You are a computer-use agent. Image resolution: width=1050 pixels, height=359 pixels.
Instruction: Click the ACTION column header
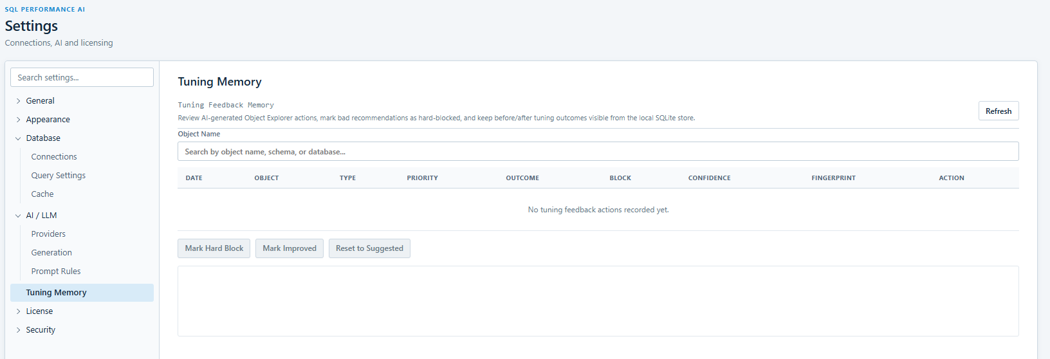(x=951, y=178)
